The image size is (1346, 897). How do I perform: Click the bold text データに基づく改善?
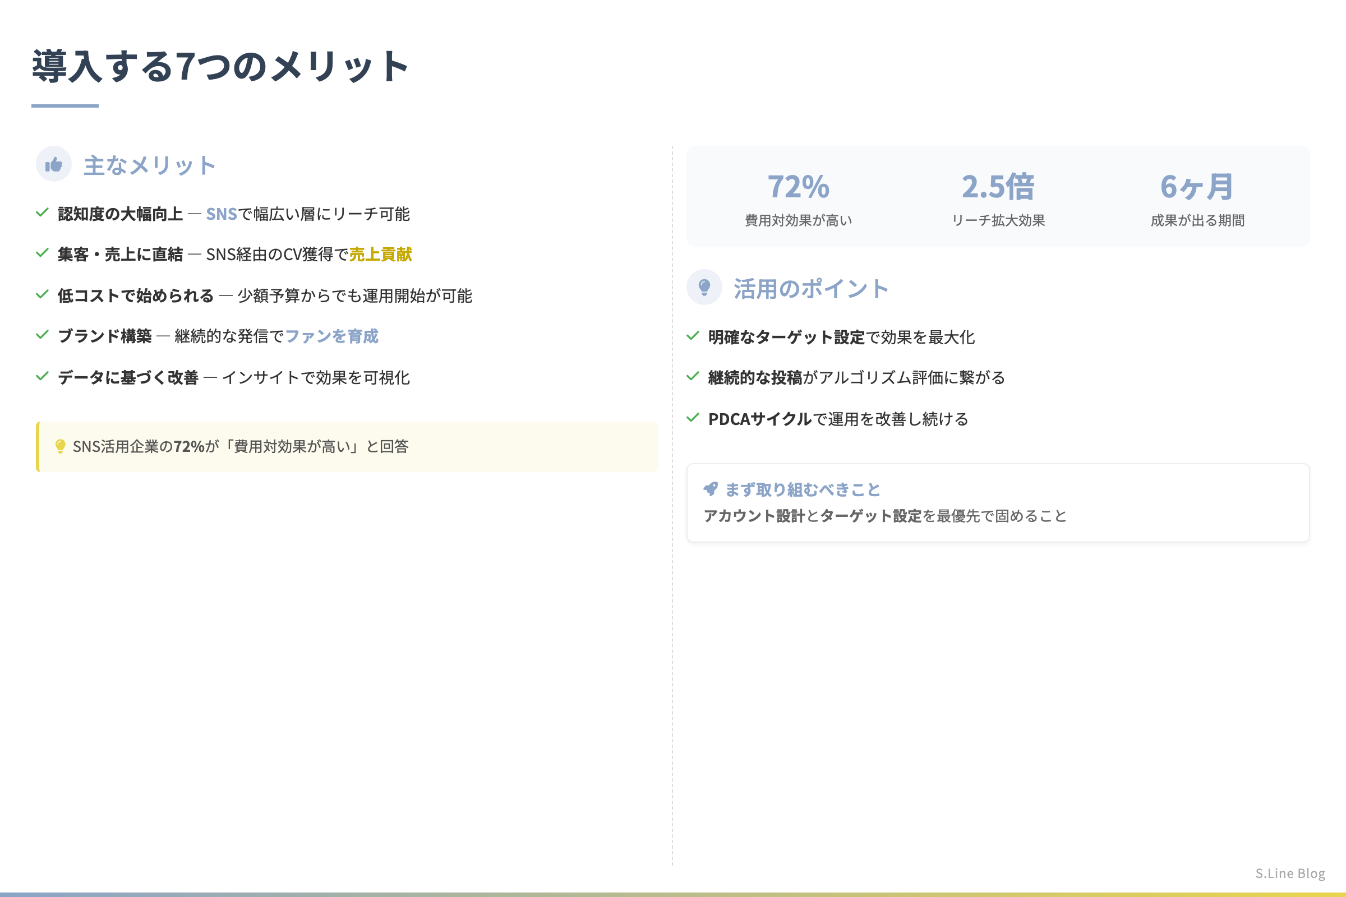tap(128, 377)
